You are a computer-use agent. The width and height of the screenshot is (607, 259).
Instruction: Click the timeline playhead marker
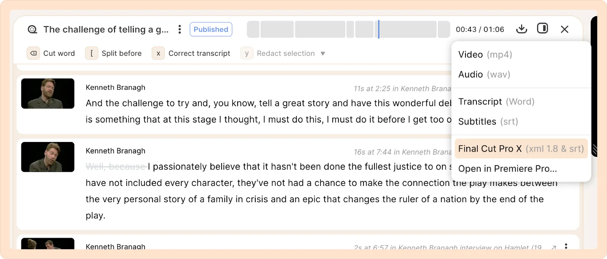(379, 30)
